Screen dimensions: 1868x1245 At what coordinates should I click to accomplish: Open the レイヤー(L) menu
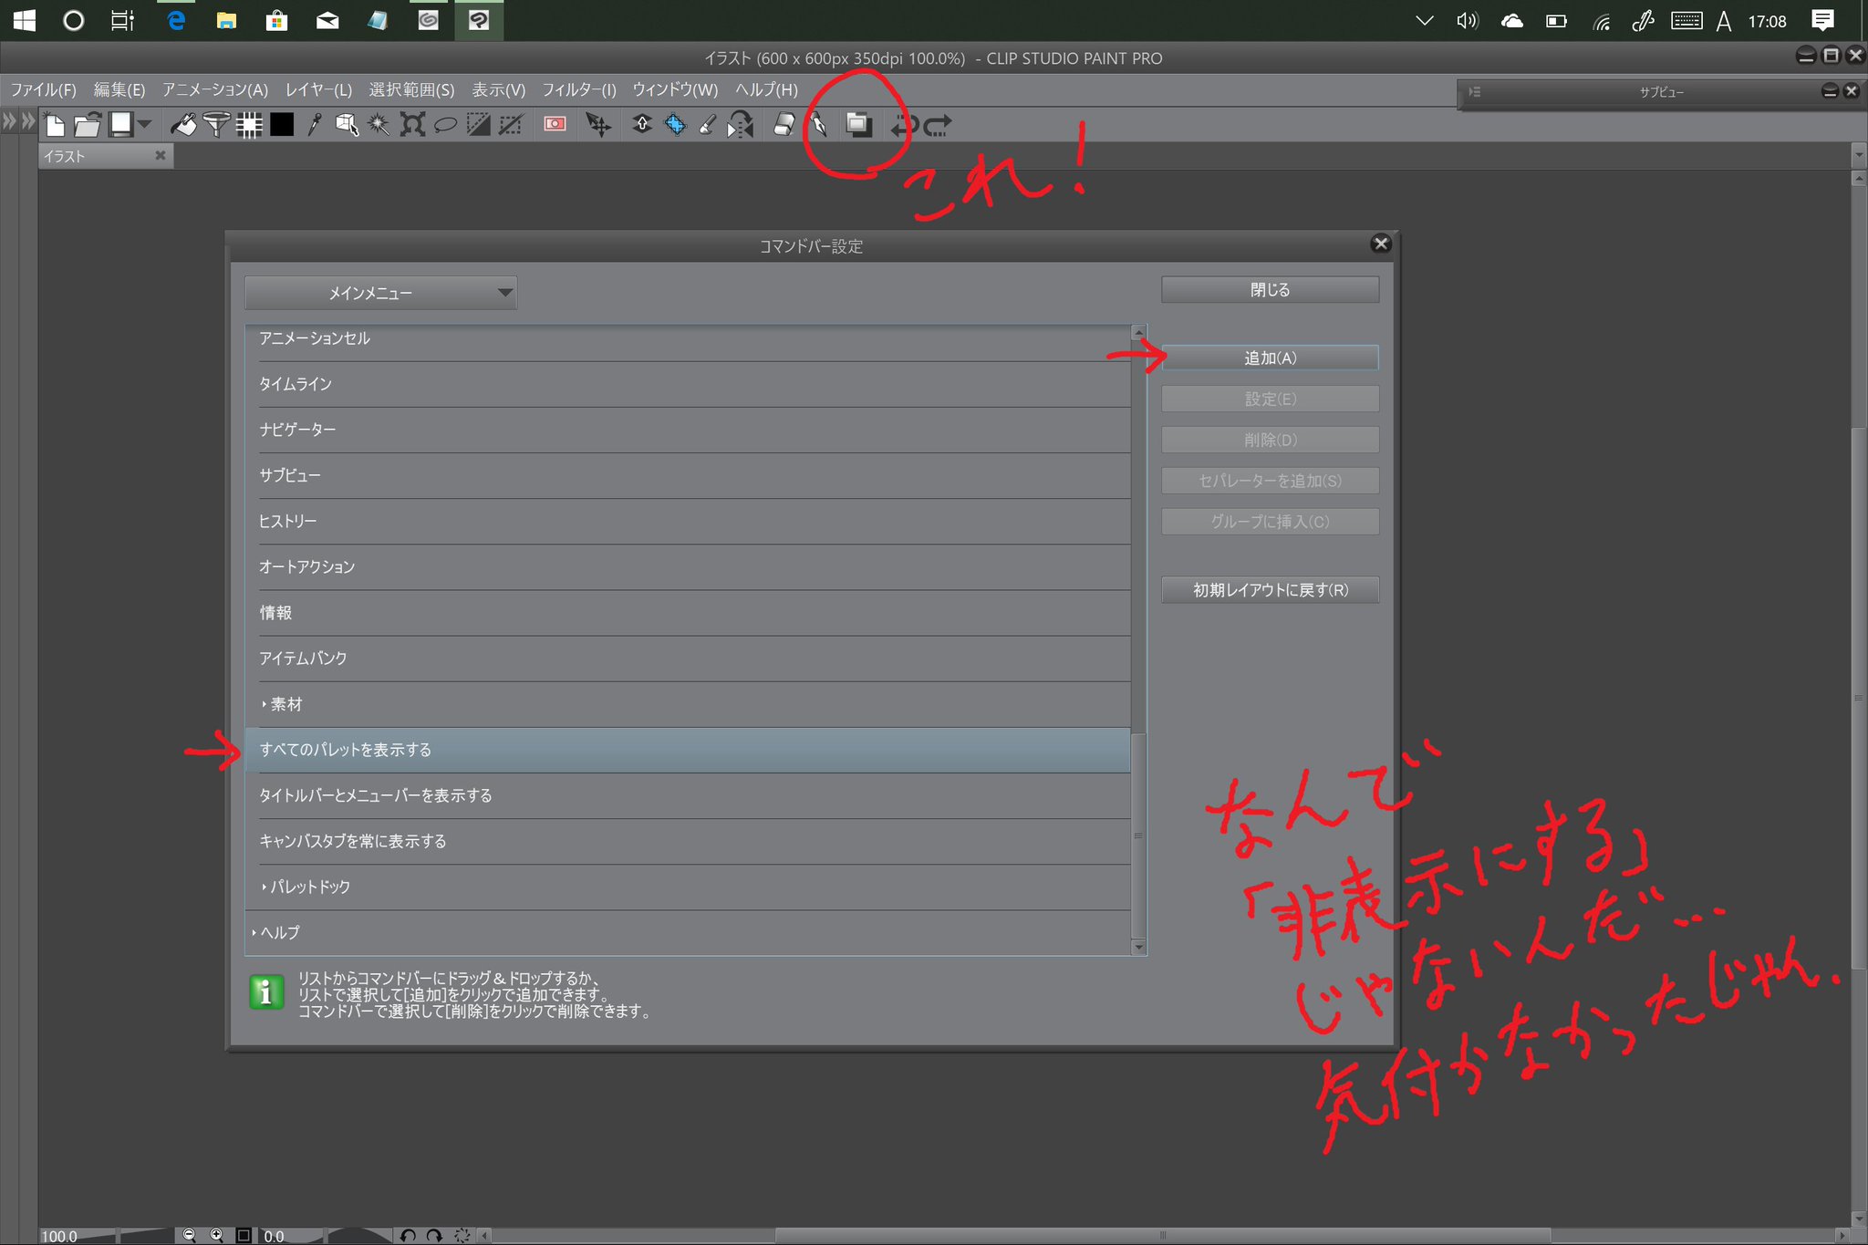pyautogui.click(x=318, y=89)
